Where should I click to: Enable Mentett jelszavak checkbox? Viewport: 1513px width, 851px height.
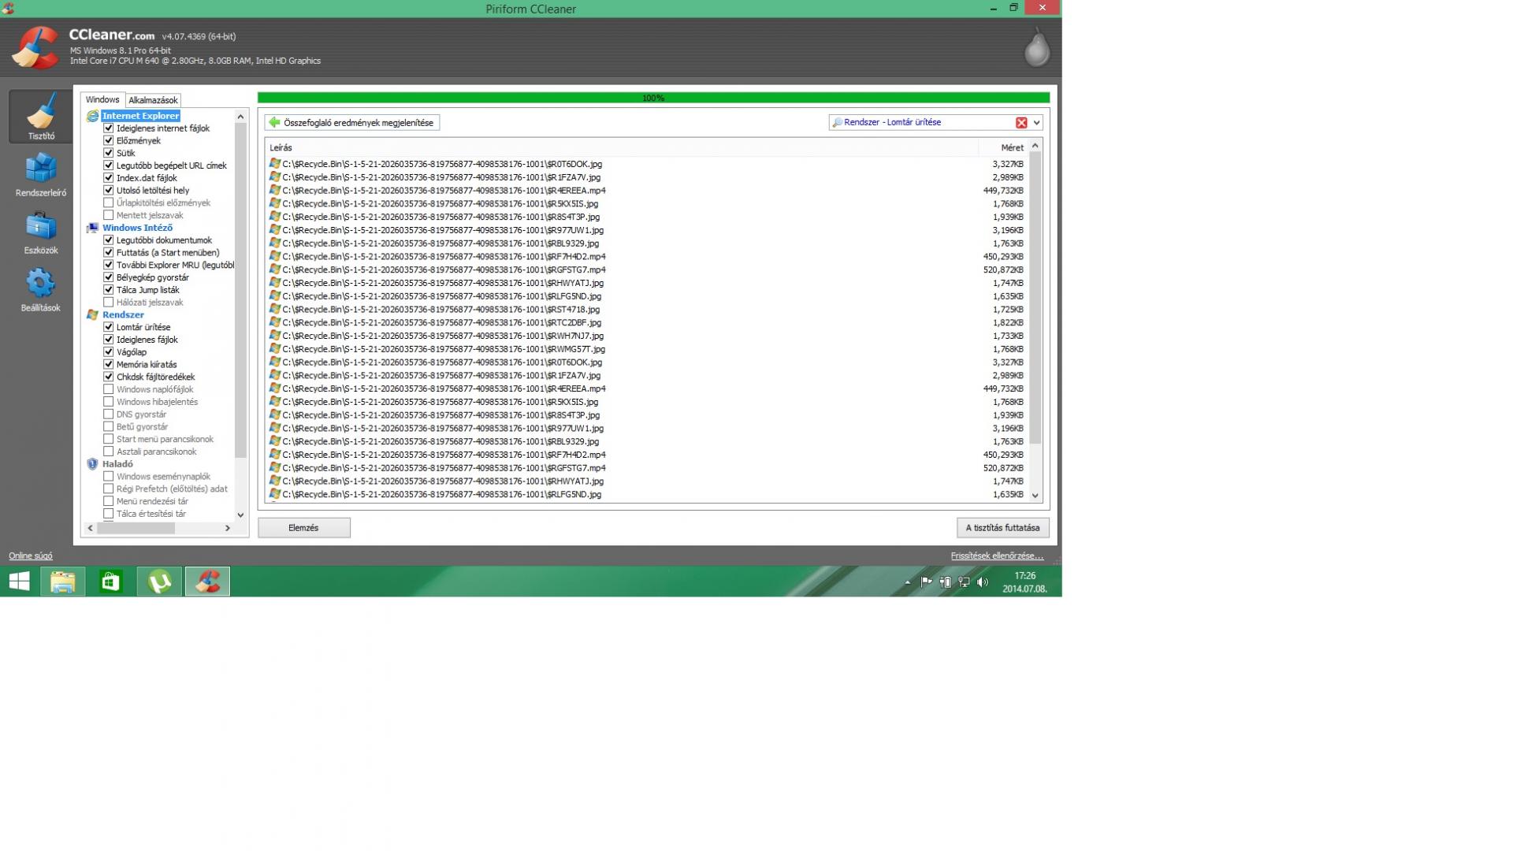point(109,215)
